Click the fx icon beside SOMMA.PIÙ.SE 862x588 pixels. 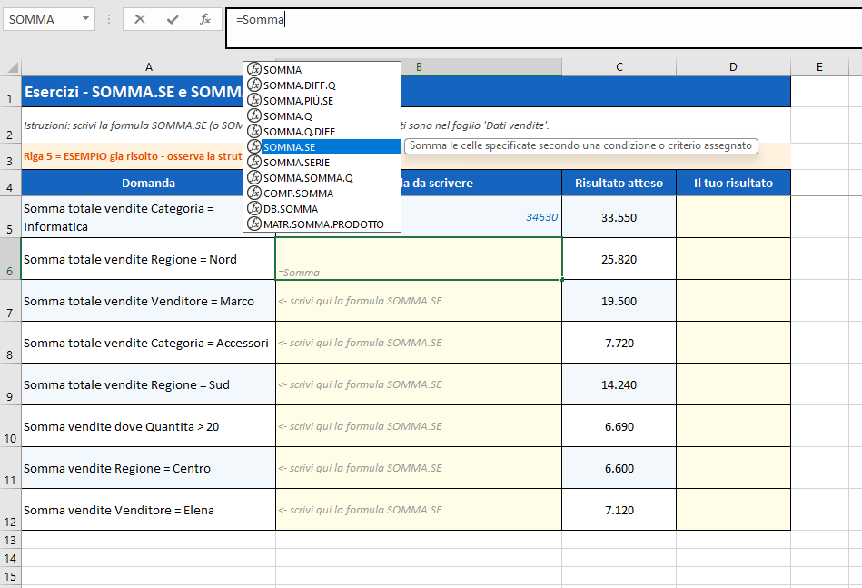tap(254, 100)
